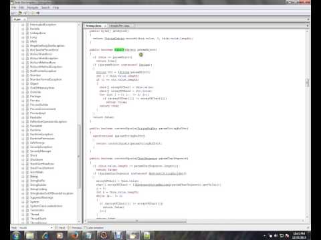Screen dimensions: 321x240
Task: Launch Internet Explorer from the taskbar
Action: click(45, 235)
